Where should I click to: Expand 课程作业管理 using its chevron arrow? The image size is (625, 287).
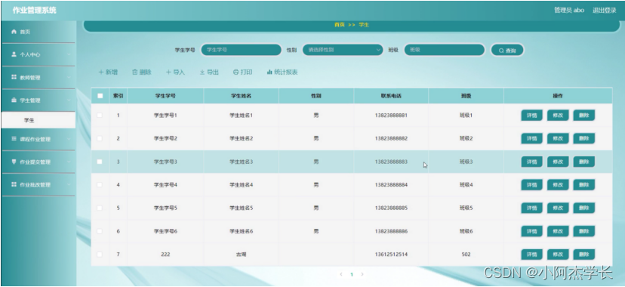click(69, 139)
